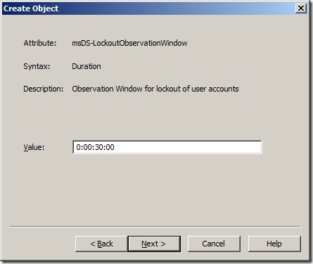Click the msDS-LockoutObservationWindow attribute name
This screenshot has height=264, width=313.
point(129,43)
